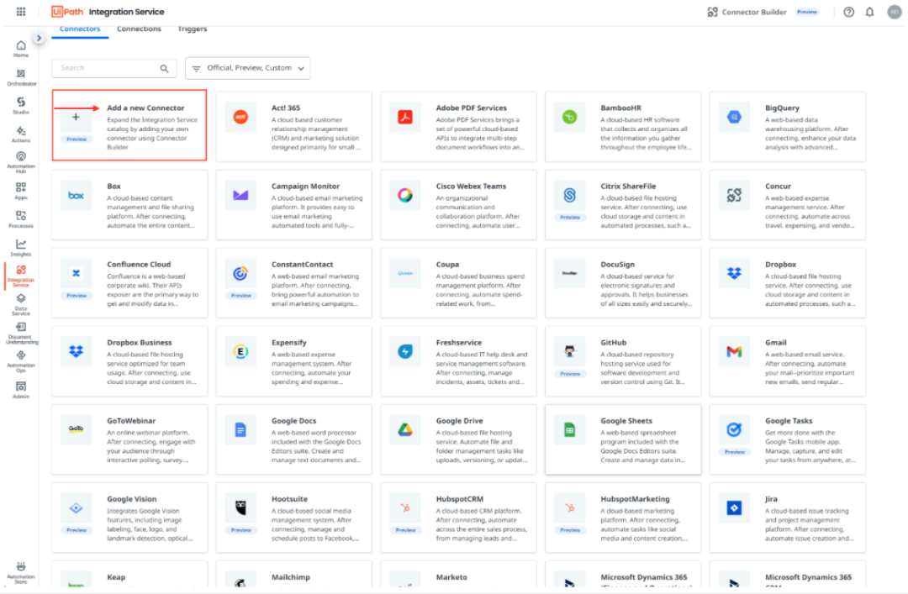Select Integration Service in the sidebar
Image resolution: width=908 pixels, height=594 pixels.
click(x=21, y=276)
